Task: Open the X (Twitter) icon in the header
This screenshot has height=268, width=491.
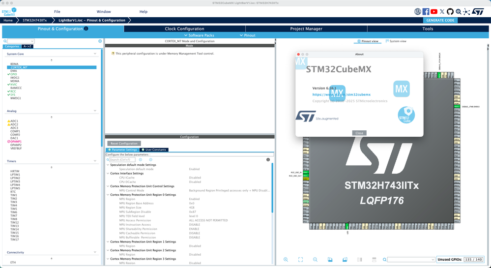Action: coord(442,12)
